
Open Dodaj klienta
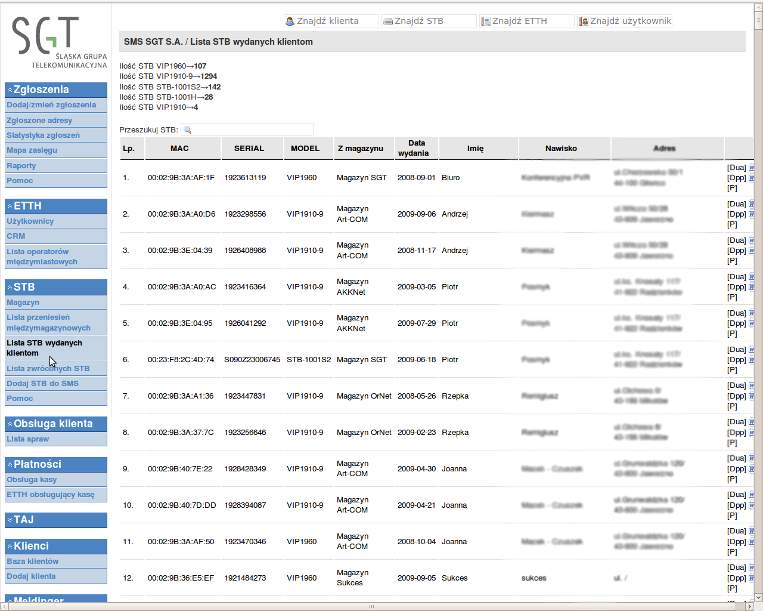tap(56, 576)
